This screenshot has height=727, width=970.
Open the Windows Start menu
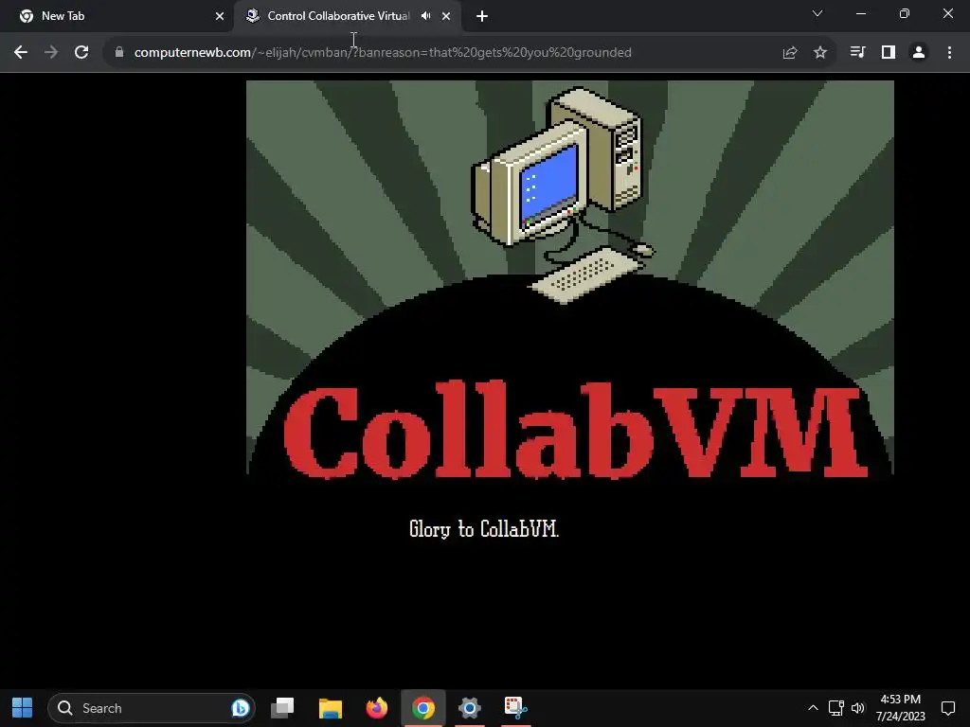[23, 708]
